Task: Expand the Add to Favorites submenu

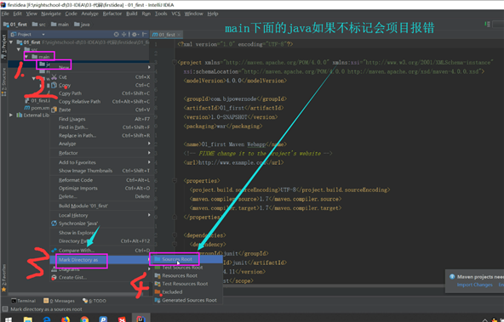Action: coord(149,162)
